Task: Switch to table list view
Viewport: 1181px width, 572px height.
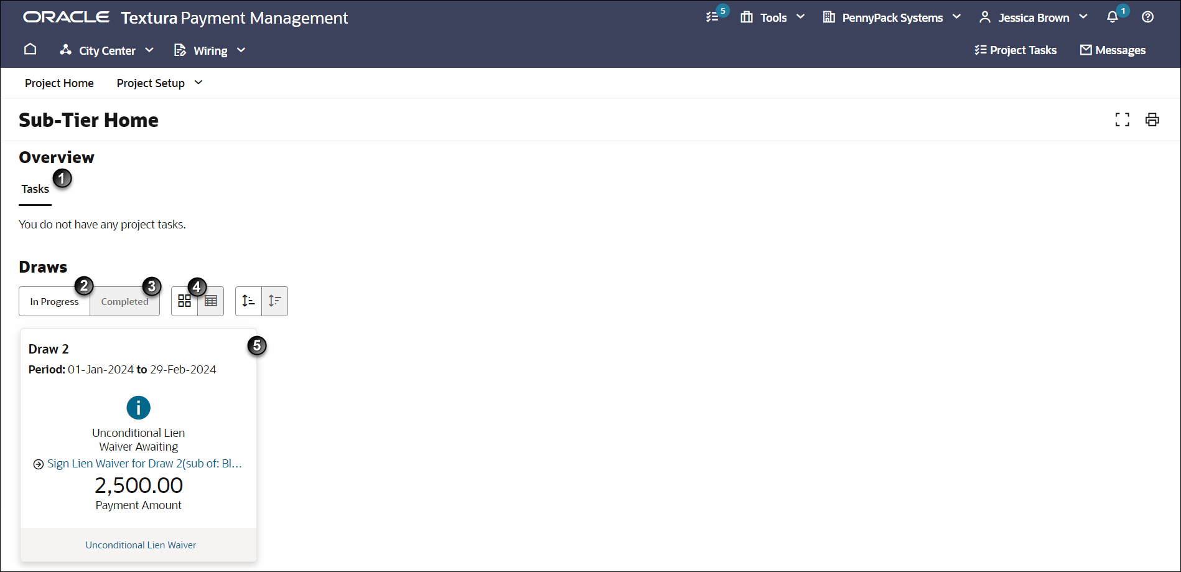Action: pyautogui.click(x=211, y=301)
